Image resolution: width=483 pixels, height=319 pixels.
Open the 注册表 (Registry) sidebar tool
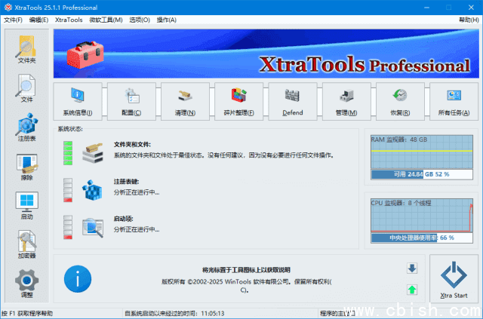26,127
